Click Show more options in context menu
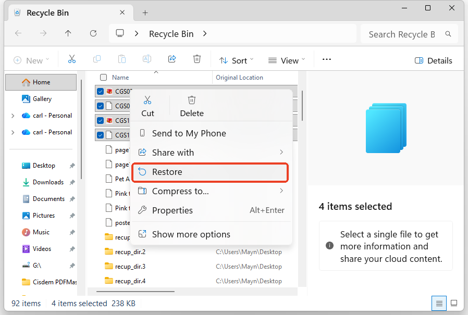This screenshot has height=315, width=468. [x=191, y=234]
